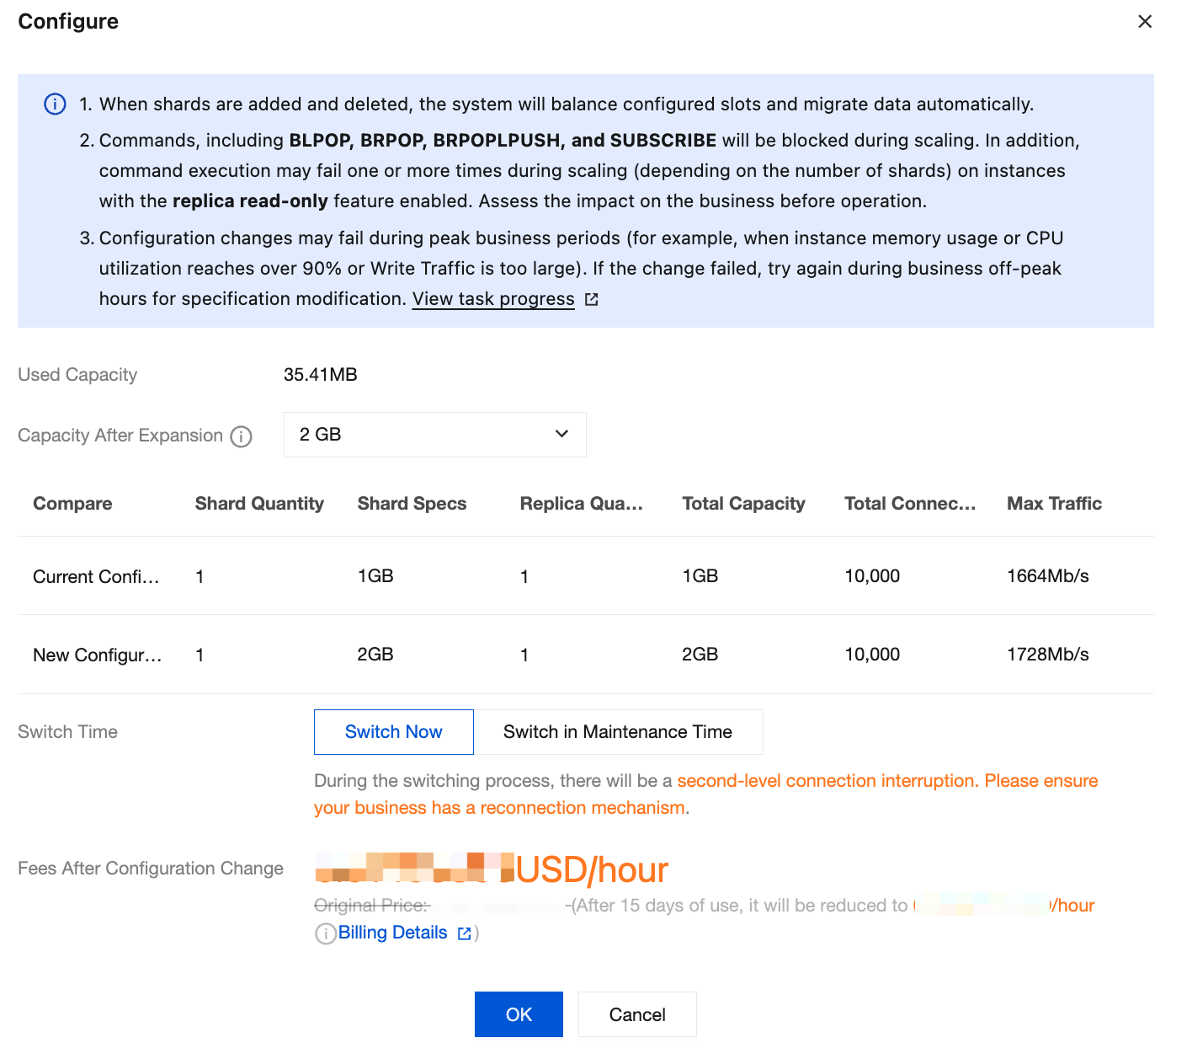
Task: Click the truncated Replica Qua… column header
Action: [581, 504]
